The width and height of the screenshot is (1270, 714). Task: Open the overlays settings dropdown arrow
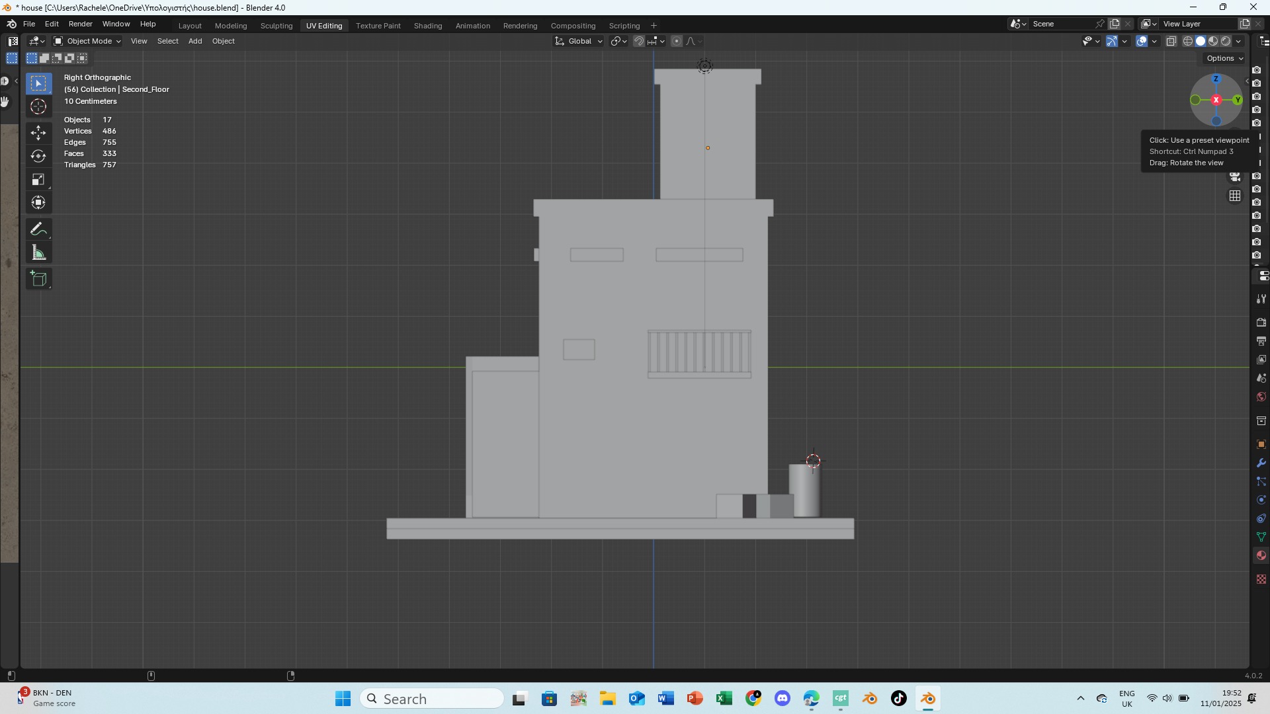tap(1155, 41)
